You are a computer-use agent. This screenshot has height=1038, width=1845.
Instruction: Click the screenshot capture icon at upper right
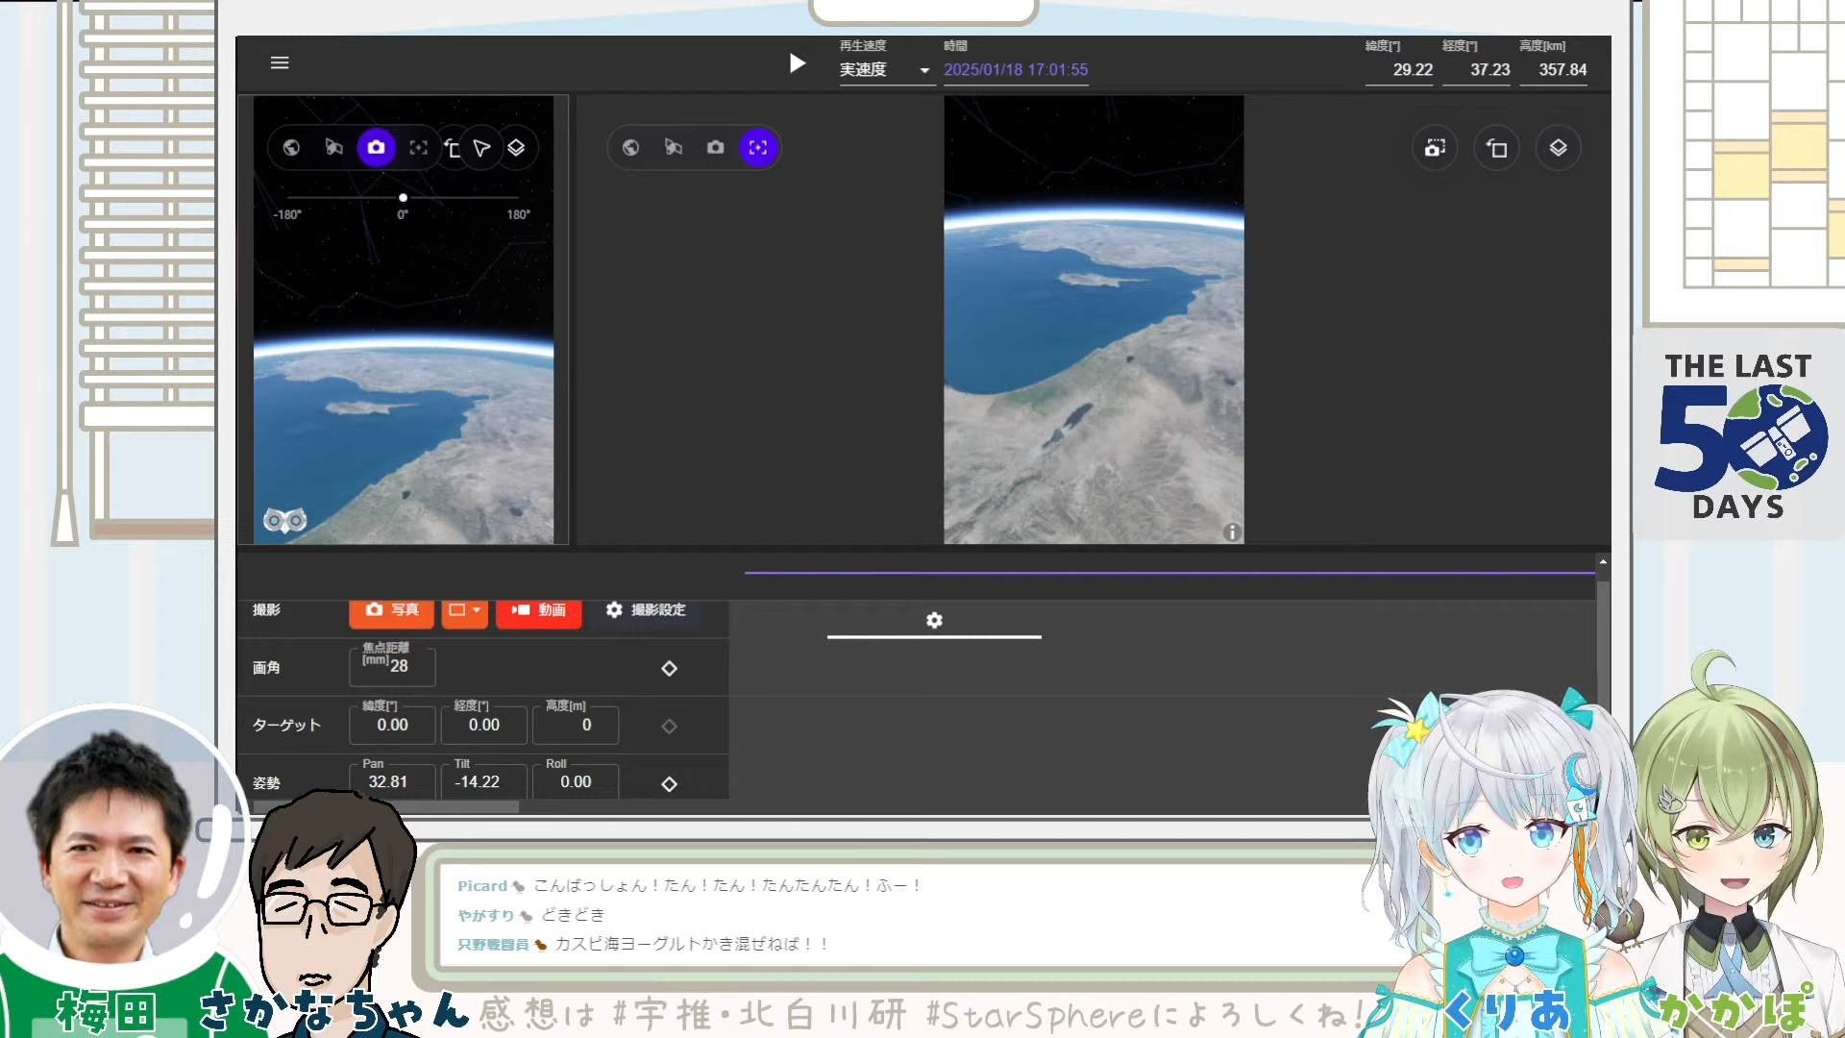1435,148
